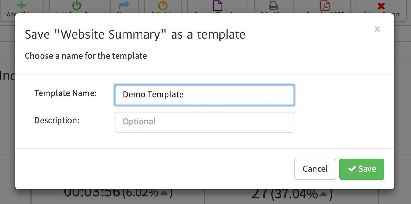Viewport: 411px width, 204px height.
Task: Click the "Choose a name for the template" text
Action: coord(86,56)
